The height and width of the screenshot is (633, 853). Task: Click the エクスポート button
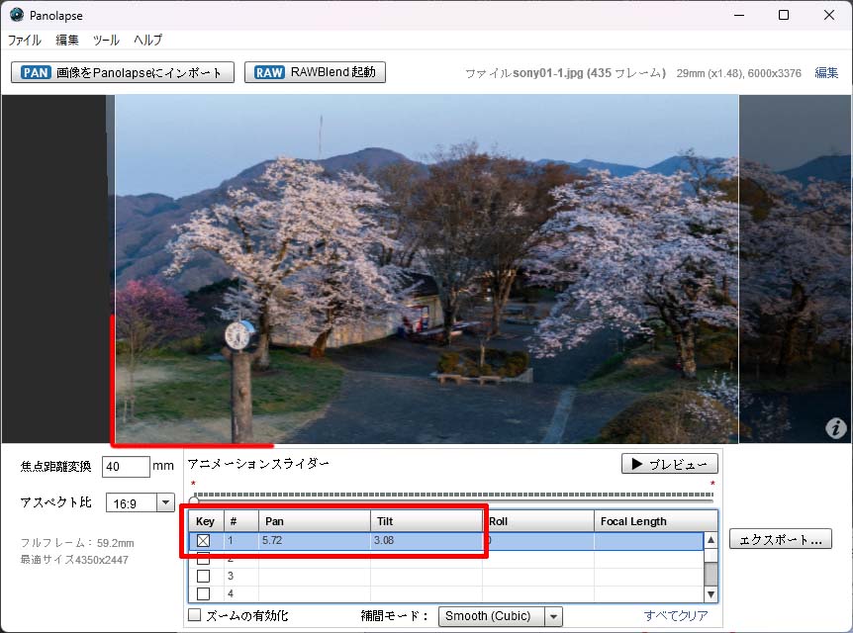click(780, 539)
